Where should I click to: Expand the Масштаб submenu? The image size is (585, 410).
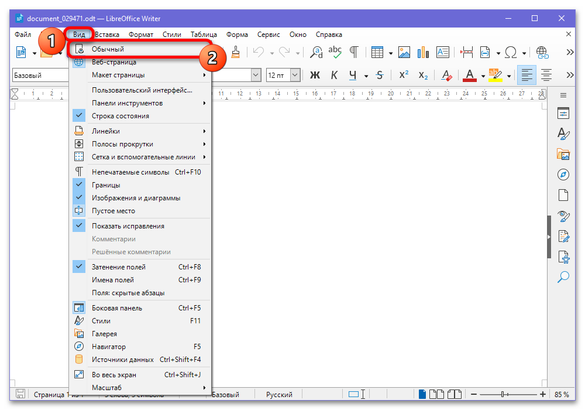(140, 388)
